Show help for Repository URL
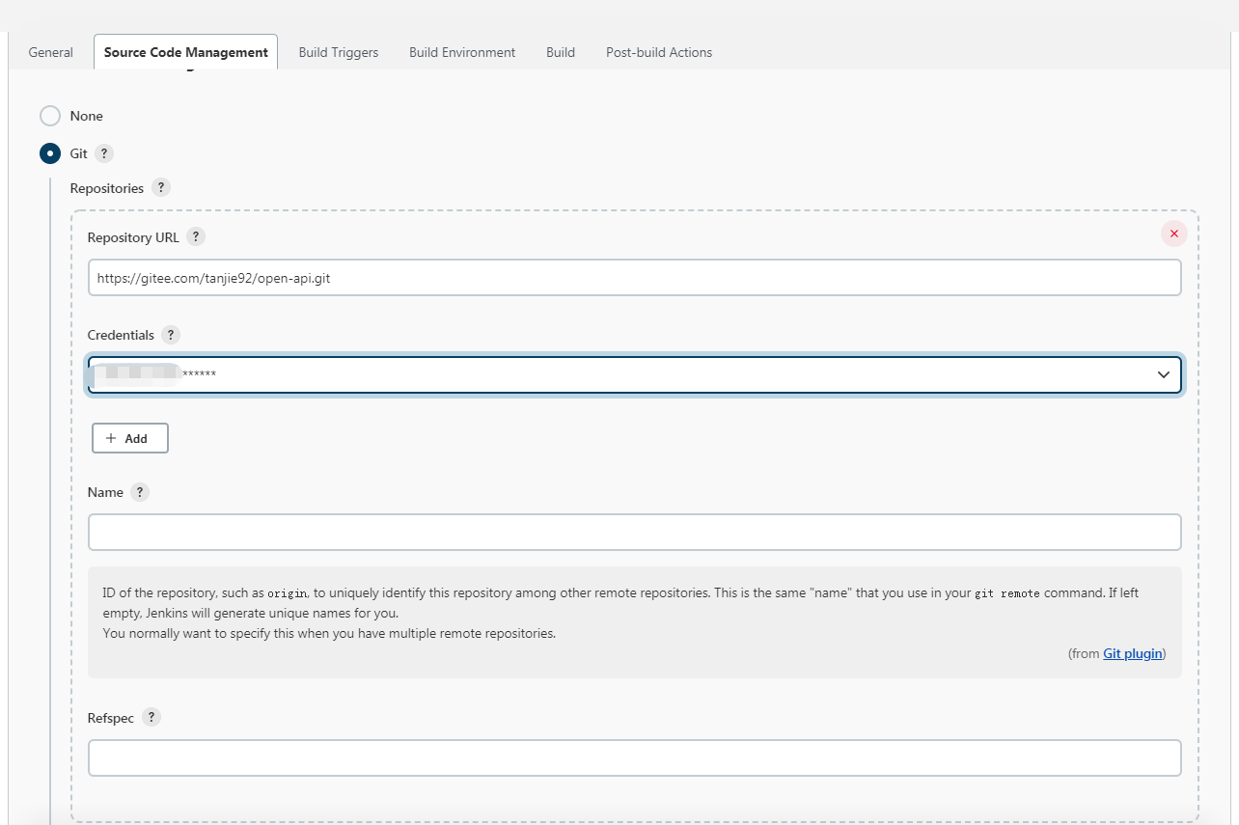The width and height of the screenshot is (1239, 825). click(196, 237)
